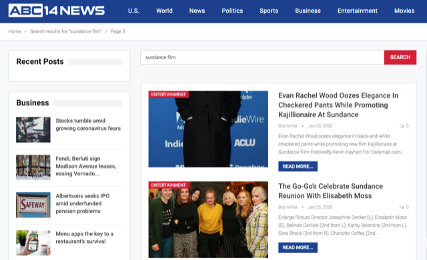
Task: Click the comment icon on Evan Rachel Wood article
Action: tap(402, 126)
